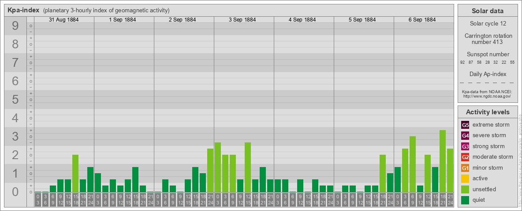Click the 18-21 bar on 3 Sep 1884
Image resolution: width=522 pixels, height=211 pixels.
263,179
